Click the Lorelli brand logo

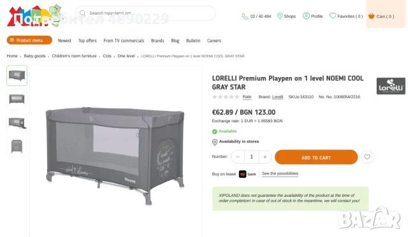click(391, 86)
